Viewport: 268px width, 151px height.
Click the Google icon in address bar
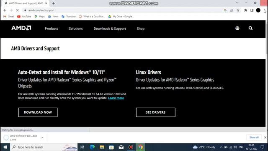225,10
